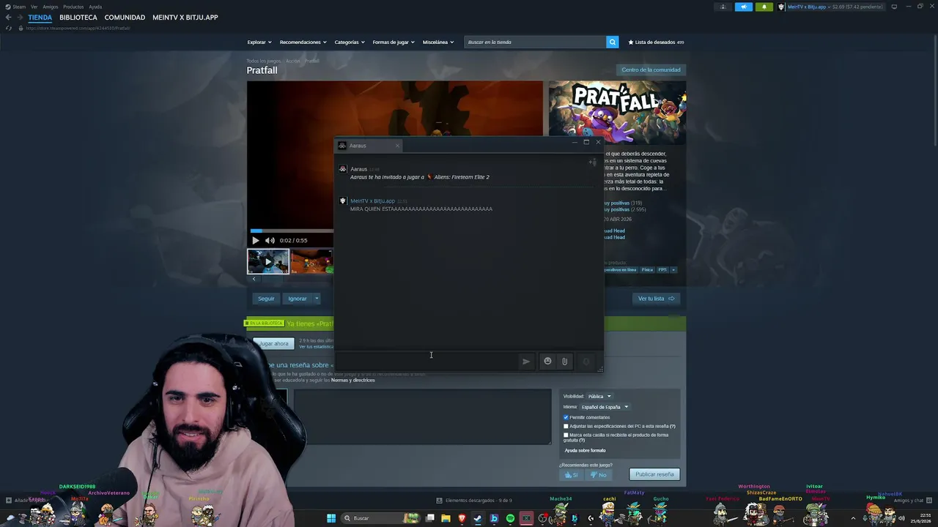The height and width of the screenshot is (527, 938).
Task: Click the Seguir button
Action: [x=266, y=299]
